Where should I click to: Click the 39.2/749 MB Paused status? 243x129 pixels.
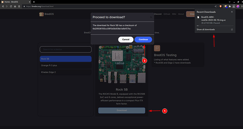[211, 23]
